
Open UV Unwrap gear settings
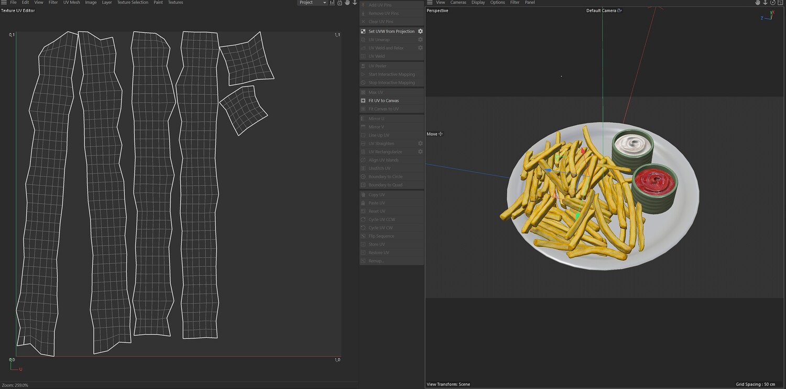420,40
